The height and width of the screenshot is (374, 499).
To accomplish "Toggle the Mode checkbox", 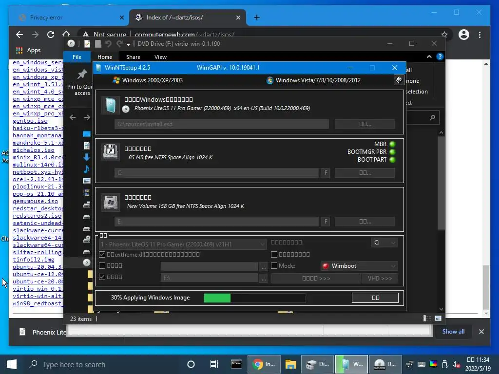I will tap(274, 265).
